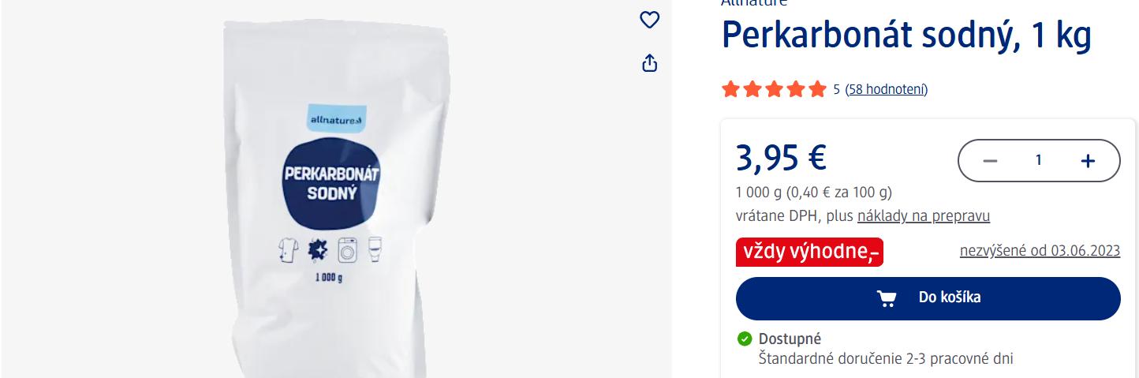Click the five orange star rating

[774, 89]
